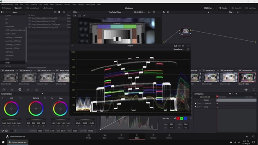Select dual scope layout icon

click(179, 46)
